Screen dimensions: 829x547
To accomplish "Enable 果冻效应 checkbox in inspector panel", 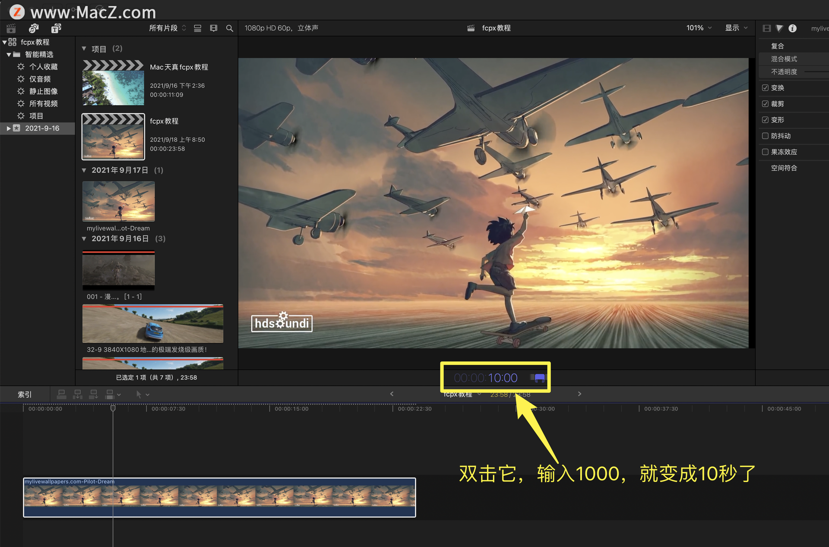I will pos(766,151).
